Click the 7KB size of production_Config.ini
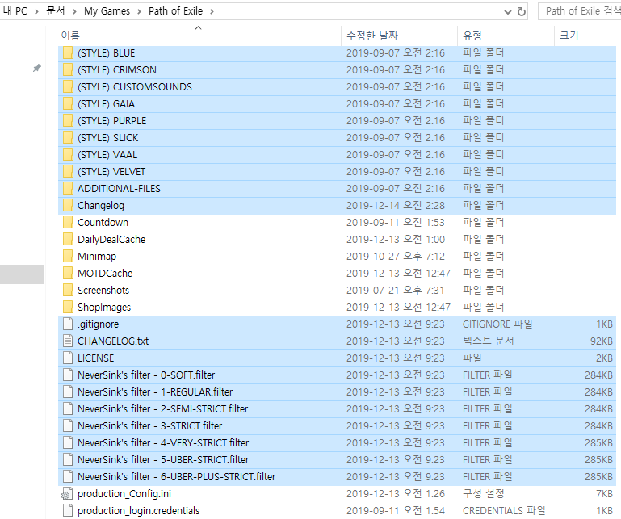Screen dimensions: 621x519 (604, 494)
